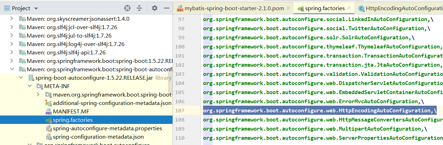Open spring-configuration-metadata.json file
The width and height of the screenshot is (443, 145).
click(98, 137)
